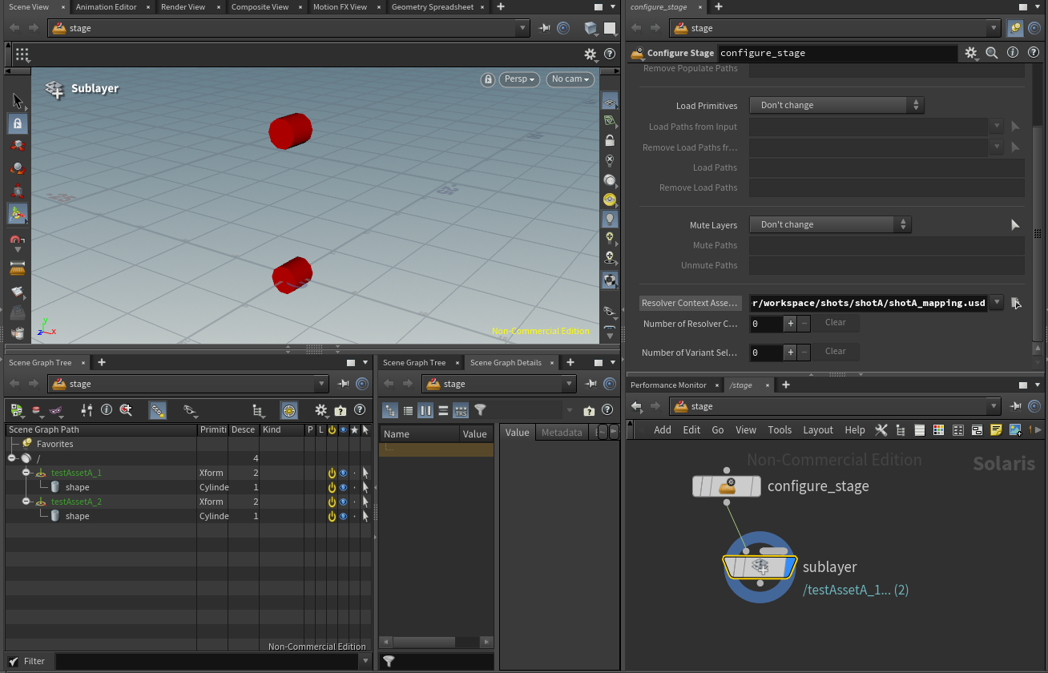Screen dimensions: 1048x673
Task: Open help via the question-mark icon in Scene Graph Tree
Action: click(x=360, y=410)
